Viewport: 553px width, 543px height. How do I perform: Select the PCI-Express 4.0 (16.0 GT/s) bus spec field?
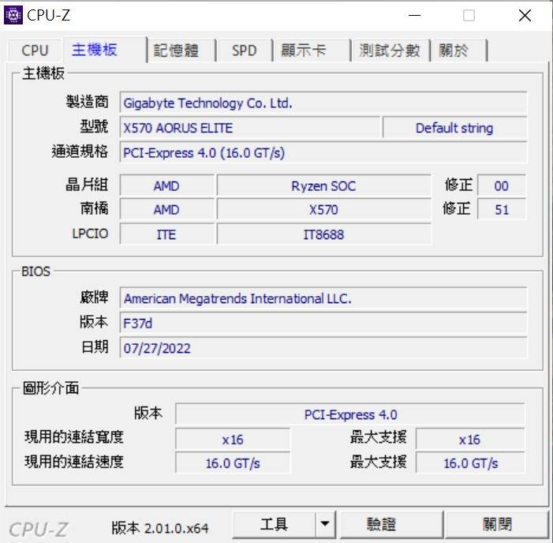coord(323,153)
